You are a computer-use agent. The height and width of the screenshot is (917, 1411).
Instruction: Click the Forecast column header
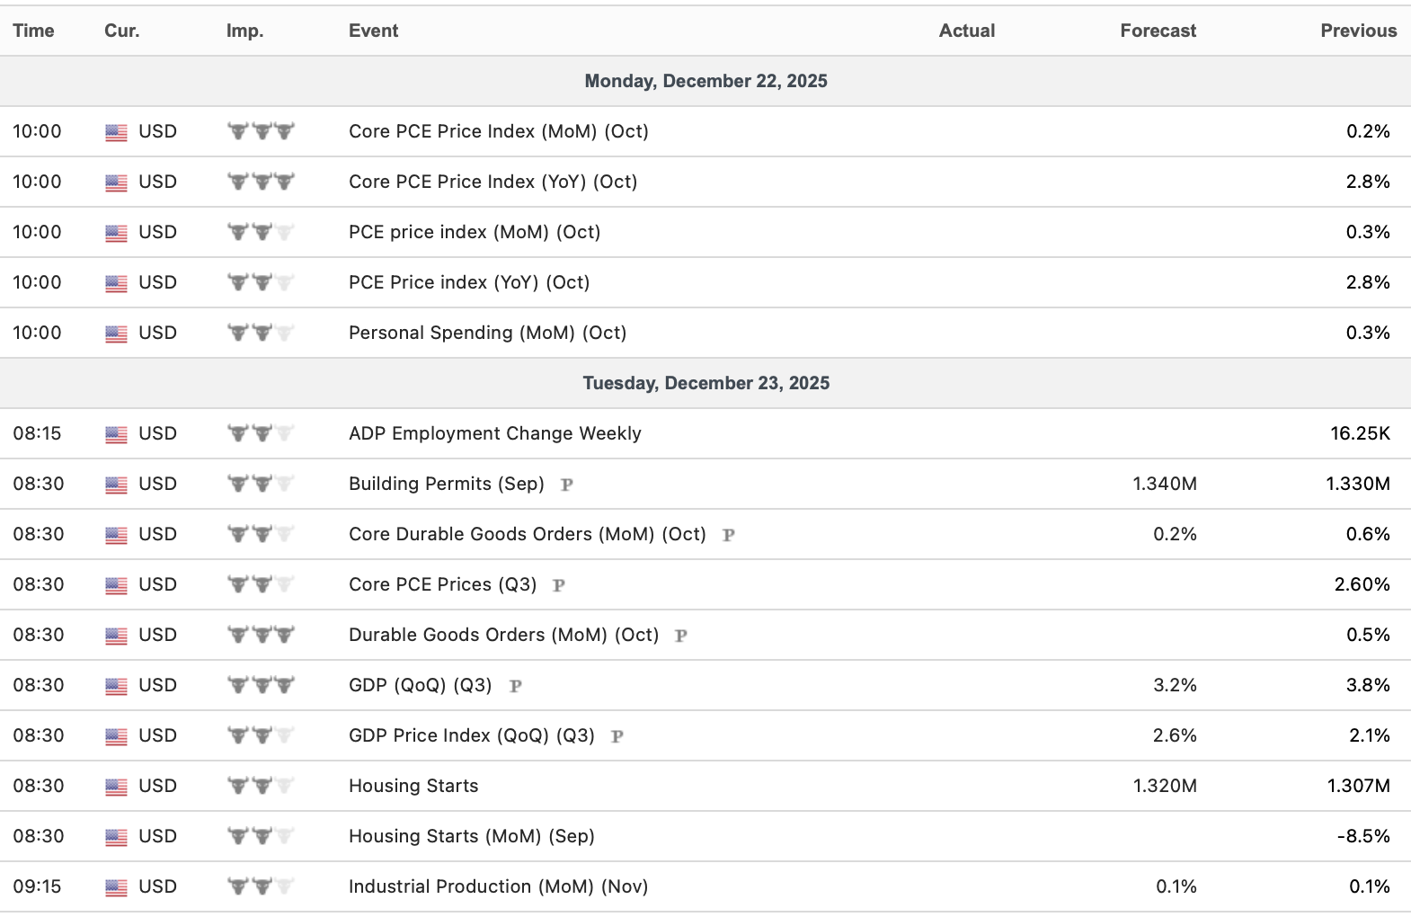(1158, 31)
